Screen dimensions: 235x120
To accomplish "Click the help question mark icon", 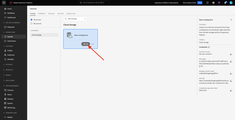I will pyautogui.click(x=213, y=3).
